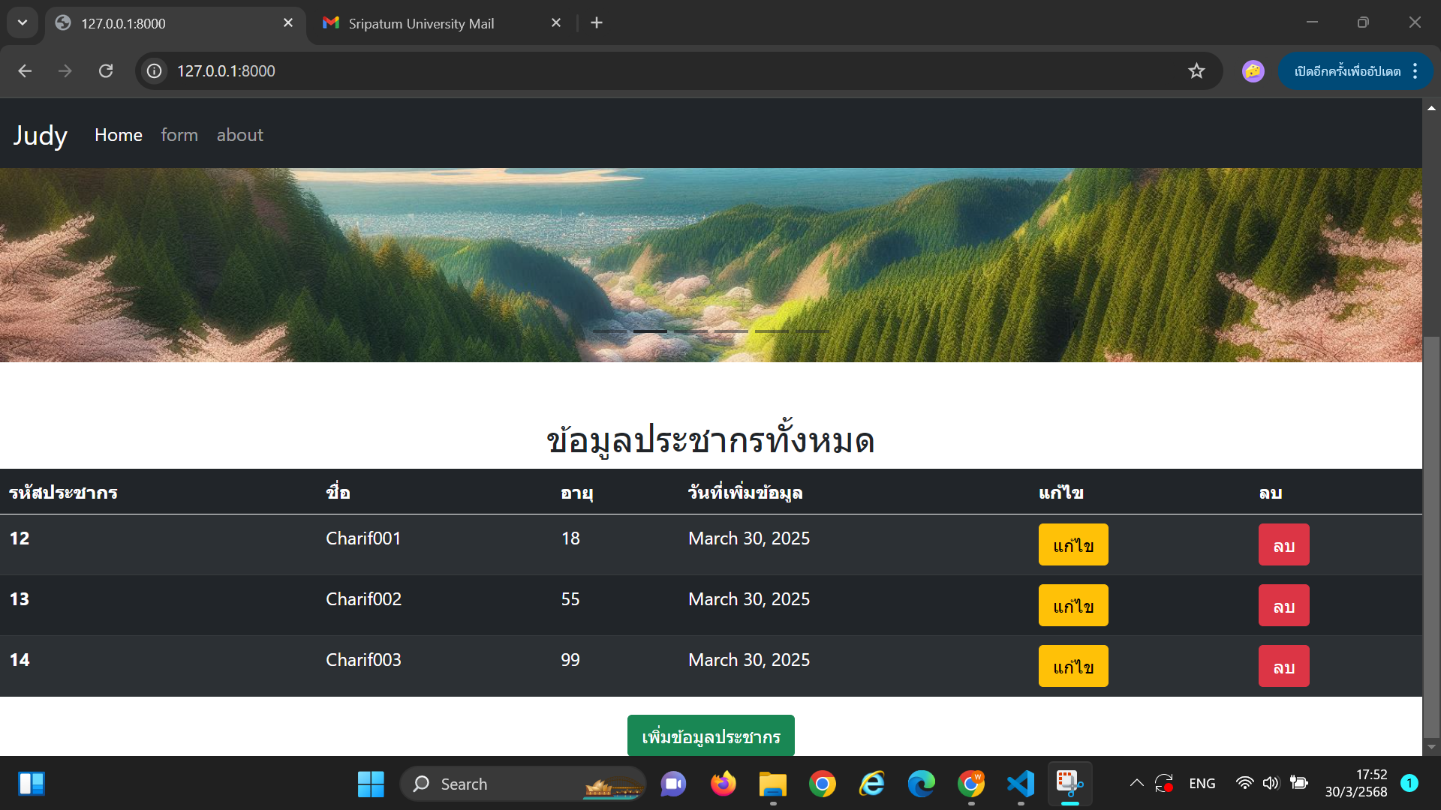
Task: Expand the tab search dropdown arrow
Action: [x=23, y=22]
